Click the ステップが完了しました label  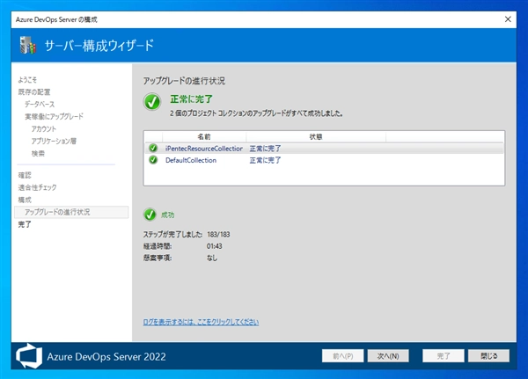(172, 234)
